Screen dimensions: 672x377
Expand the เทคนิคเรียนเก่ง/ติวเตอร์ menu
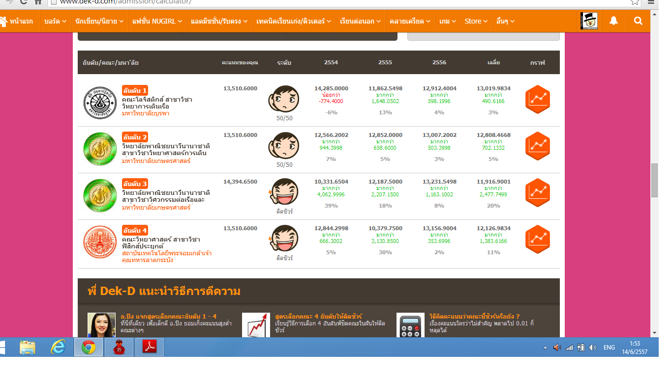coord(294,21)
